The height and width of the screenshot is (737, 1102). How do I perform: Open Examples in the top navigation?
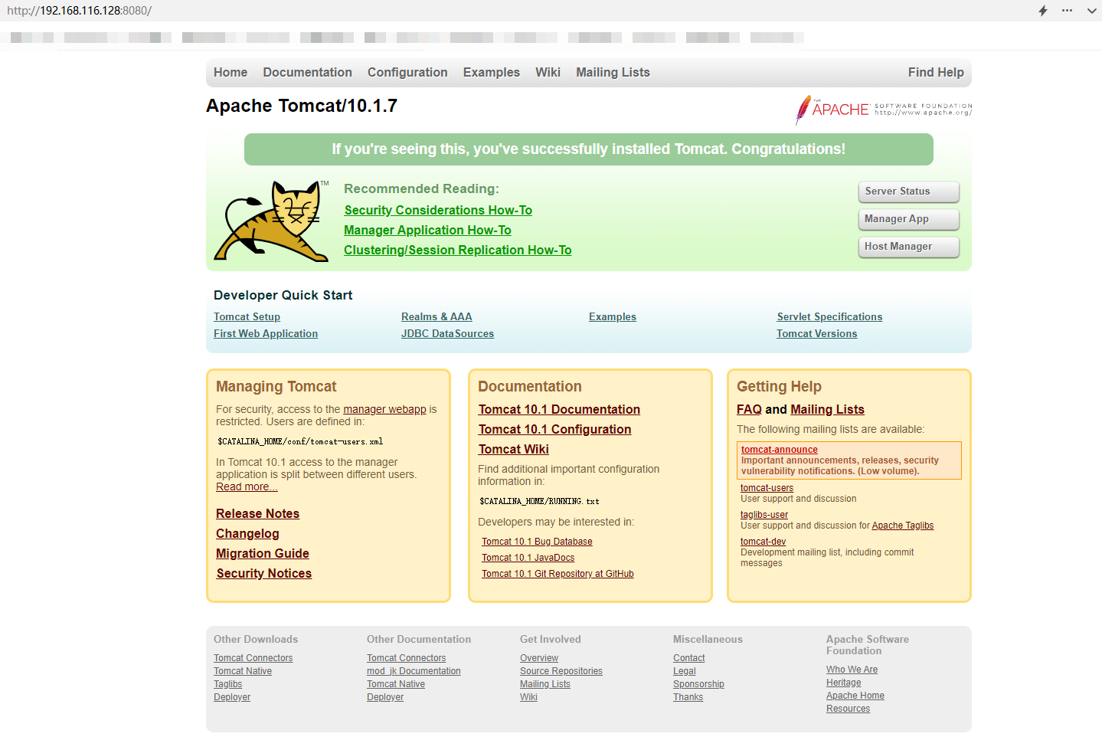coord(491,72)
